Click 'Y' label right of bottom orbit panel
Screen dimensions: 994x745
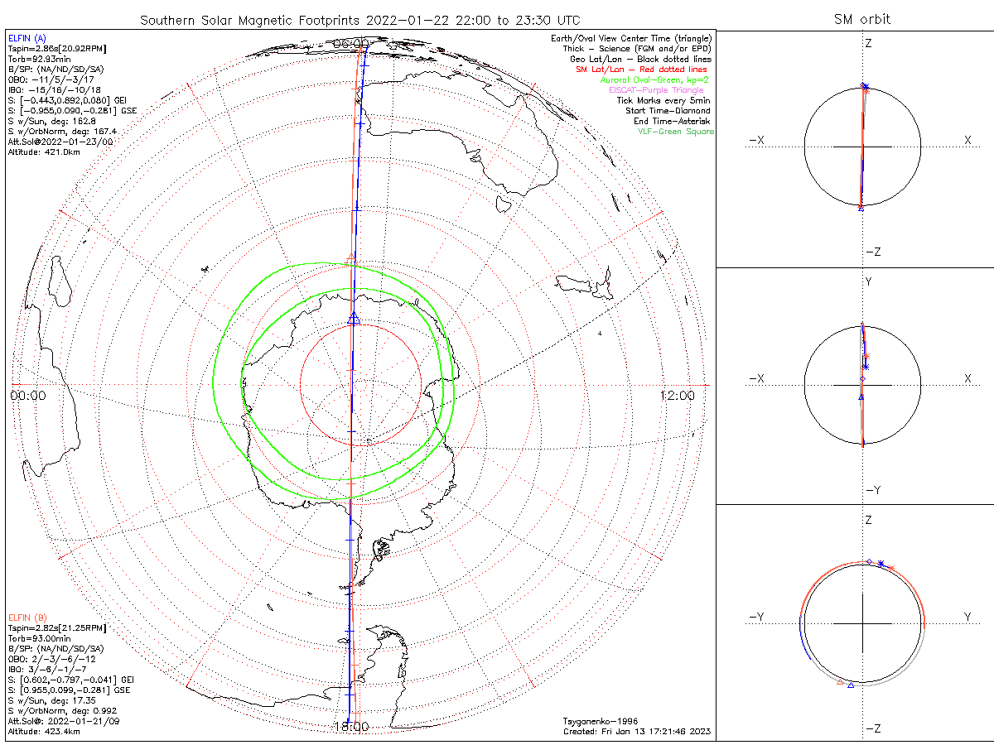pyautogui.click(x=967, y=617)
